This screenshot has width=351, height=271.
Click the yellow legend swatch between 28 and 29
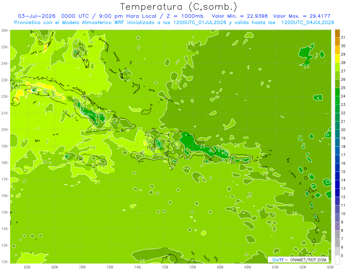[337, 58]
